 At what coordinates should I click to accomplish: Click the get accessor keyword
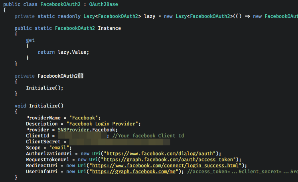[x=30, y=40]
